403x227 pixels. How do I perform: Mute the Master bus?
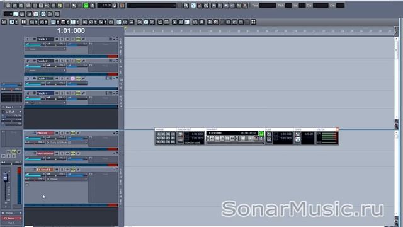[57, 133]
